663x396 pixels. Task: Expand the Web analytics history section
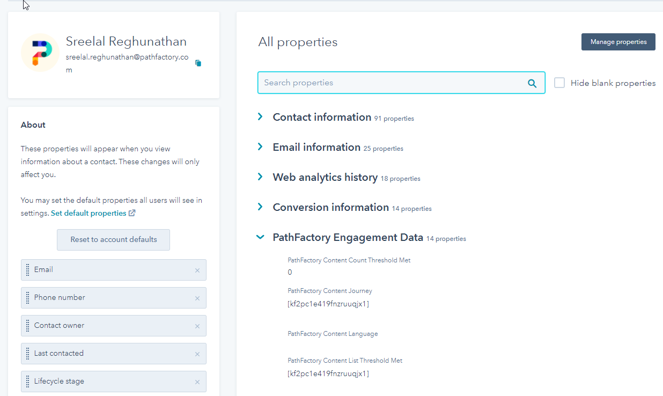[260, 177]
